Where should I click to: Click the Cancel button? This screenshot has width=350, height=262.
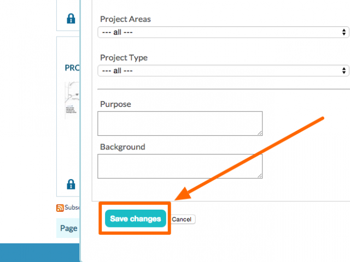[x=182, y=219]
